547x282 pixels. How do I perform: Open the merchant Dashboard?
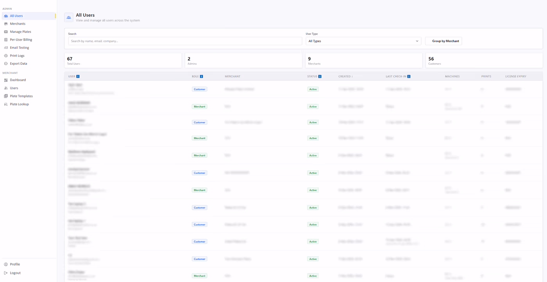click(18, 80)
